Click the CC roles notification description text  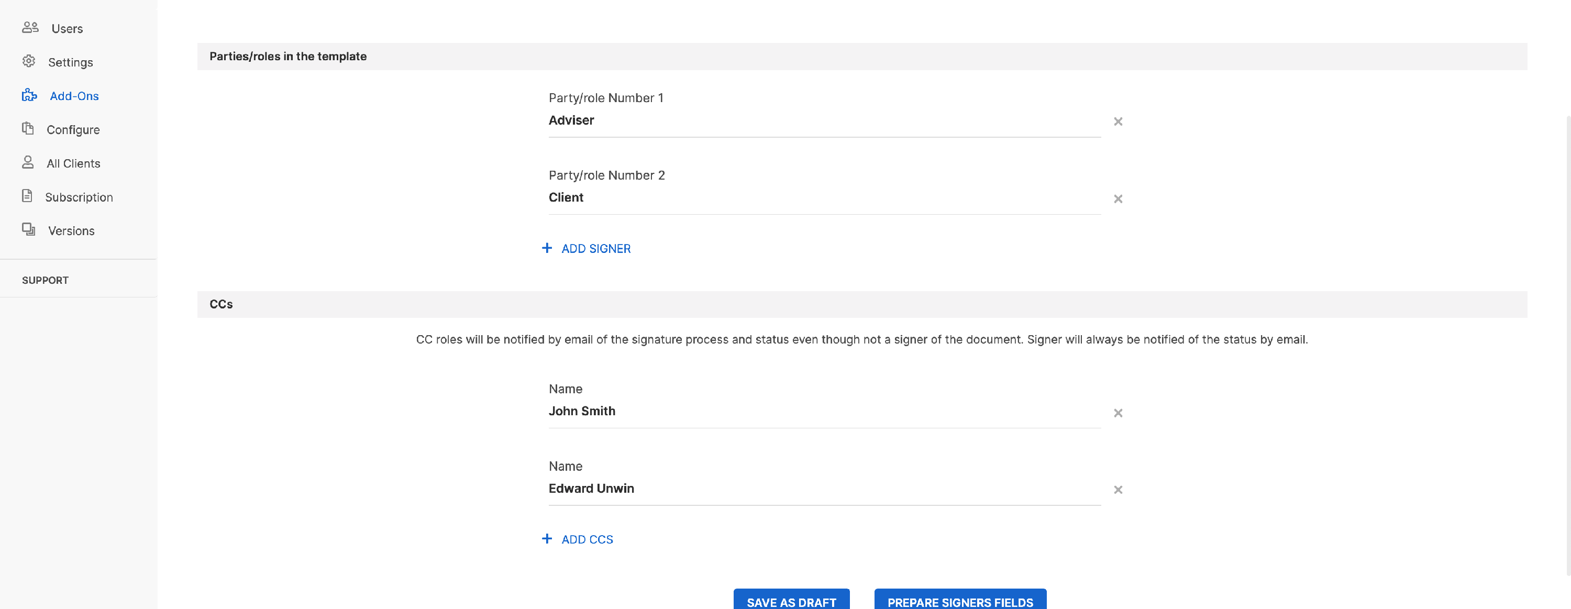[x=862, y=339]
